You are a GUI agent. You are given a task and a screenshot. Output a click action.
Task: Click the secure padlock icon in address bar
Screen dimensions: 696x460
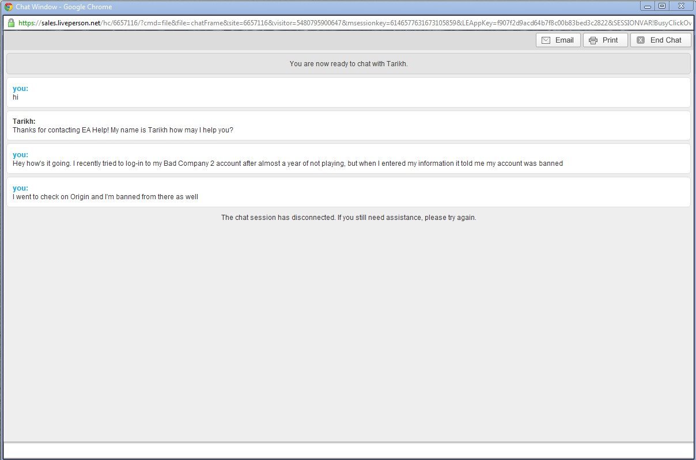click(x=11, y=23)
